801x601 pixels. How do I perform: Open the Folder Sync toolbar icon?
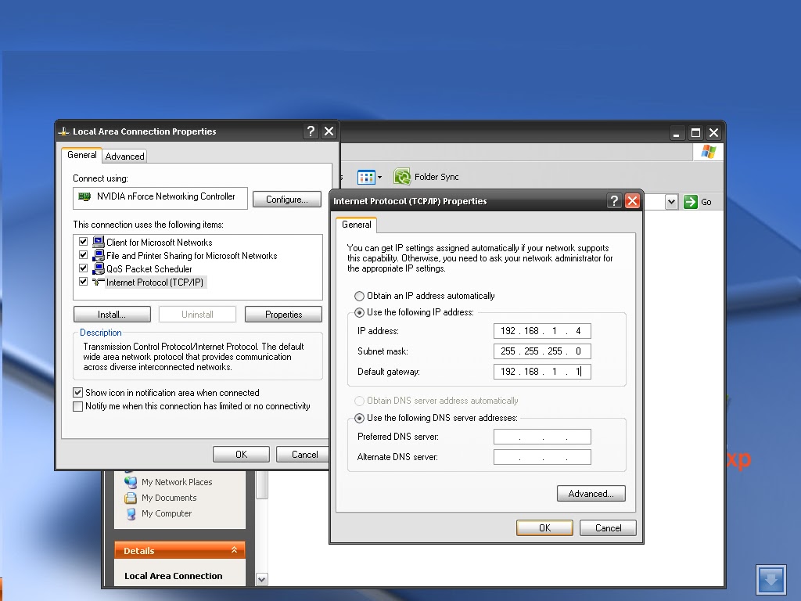point(402,177)
